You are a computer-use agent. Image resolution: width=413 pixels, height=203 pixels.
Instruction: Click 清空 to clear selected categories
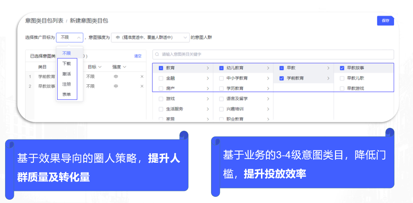point(137,56)
